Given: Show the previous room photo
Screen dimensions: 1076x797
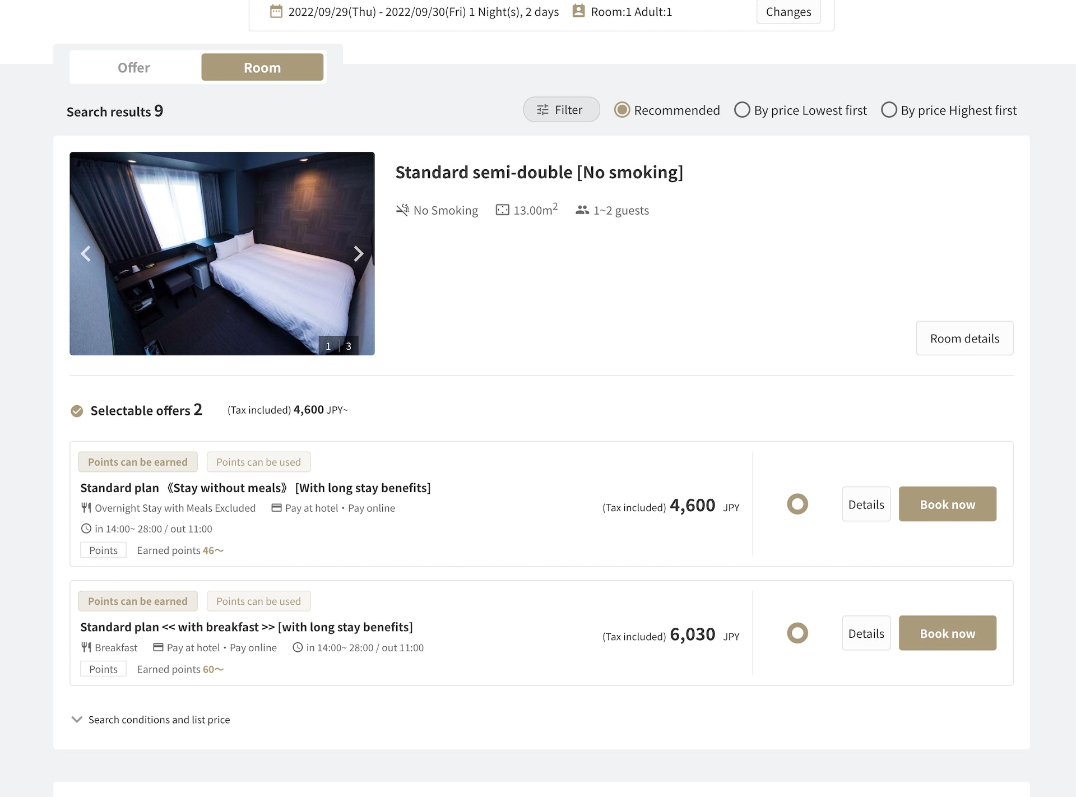Looking at the screenshot, I should (x=86, y=254).
